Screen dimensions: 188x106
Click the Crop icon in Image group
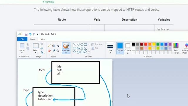42,44
